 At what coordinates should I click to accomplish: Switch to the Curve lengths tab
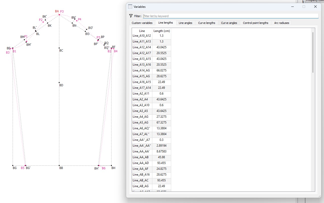click(206, 23)
